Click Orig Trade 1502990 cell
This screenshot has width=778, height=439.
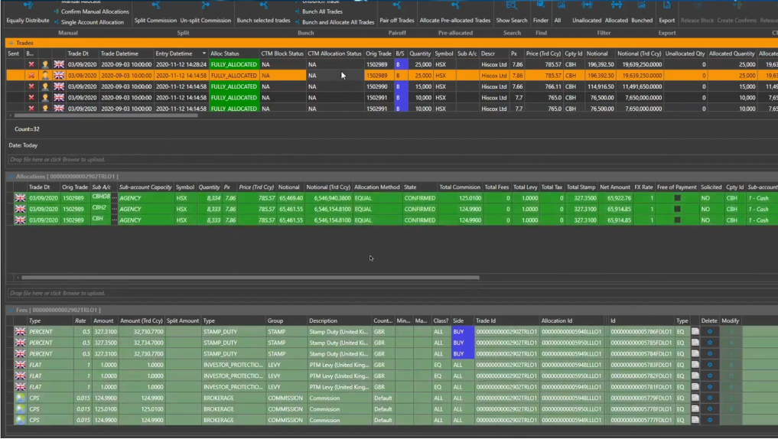tap(379, 86)
